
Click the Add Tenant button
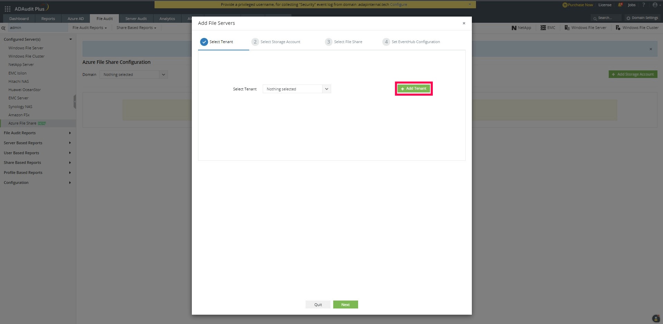point(413,88)
